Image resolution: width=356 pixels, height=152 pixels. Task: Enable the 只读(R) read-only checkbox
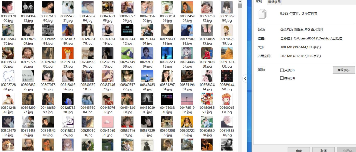pyautogui.click(x=282, y=70)
